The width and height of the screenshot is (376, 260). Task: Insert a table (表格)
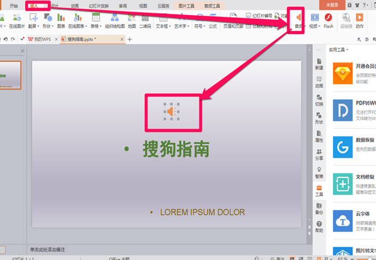[96, 21]
